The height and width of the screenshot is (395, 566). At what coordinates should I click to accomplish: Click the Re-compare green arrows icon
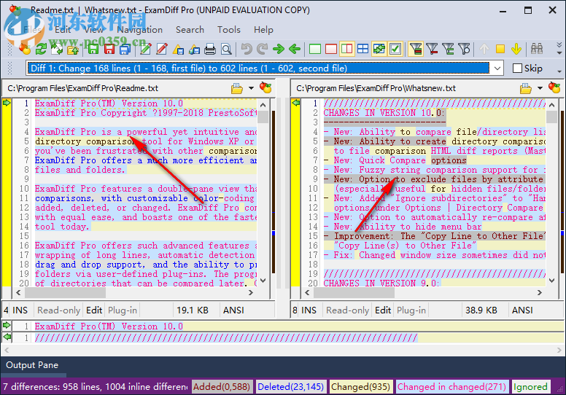41,49
